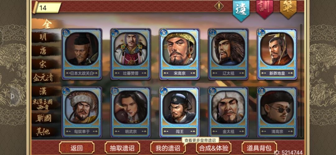Select the 闯王 portrait card
Screen dimensions: 336x155
tap(180, 112)
